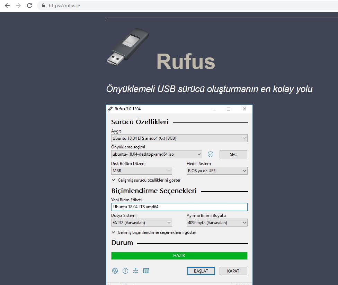The width and height of the screenshot is (338, 285).
Task: Open the Önyükleme seçimi ISO dropdown
Action: point(157,154)
